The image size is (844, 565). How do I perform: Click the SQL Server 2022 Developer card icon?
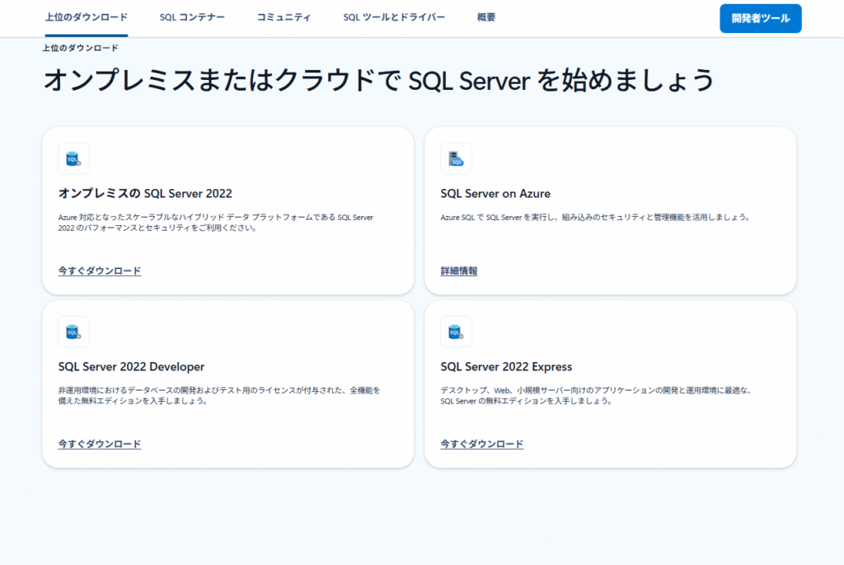73,332
